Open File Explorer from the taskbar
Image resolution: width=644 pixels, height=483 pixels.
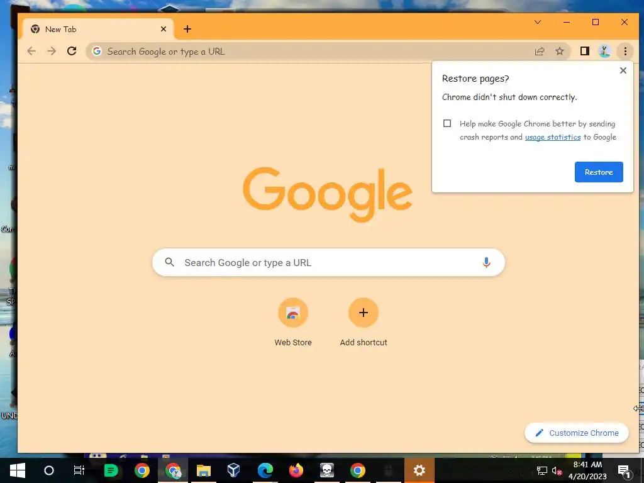coord(203,470)
